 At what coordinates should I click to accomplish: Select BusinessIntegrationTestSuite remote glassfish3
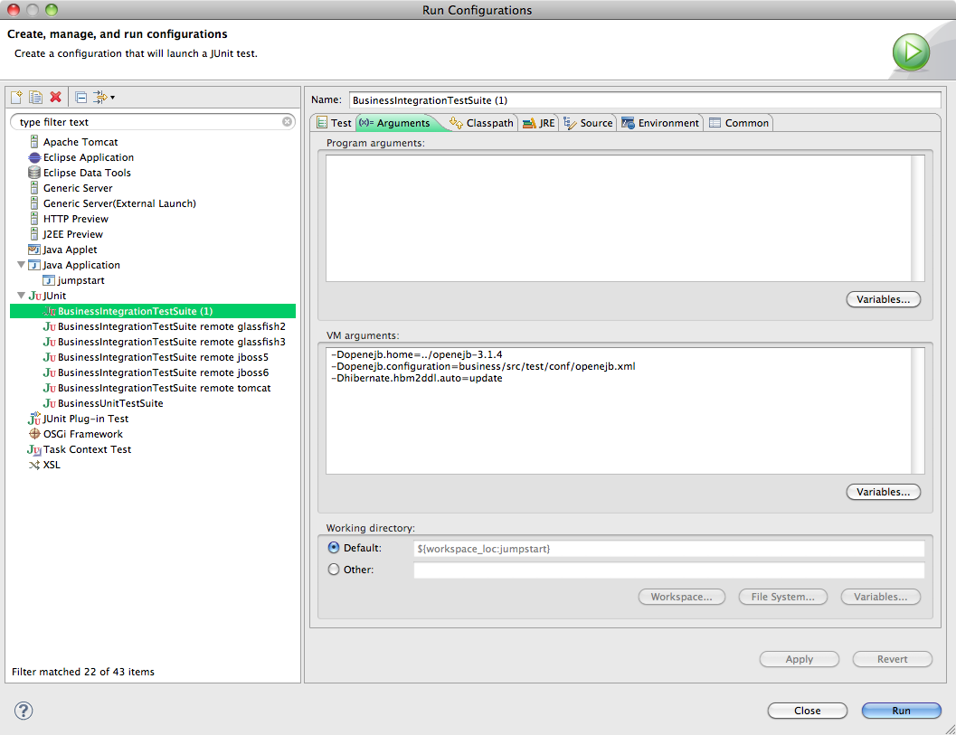tap(171, 342)
